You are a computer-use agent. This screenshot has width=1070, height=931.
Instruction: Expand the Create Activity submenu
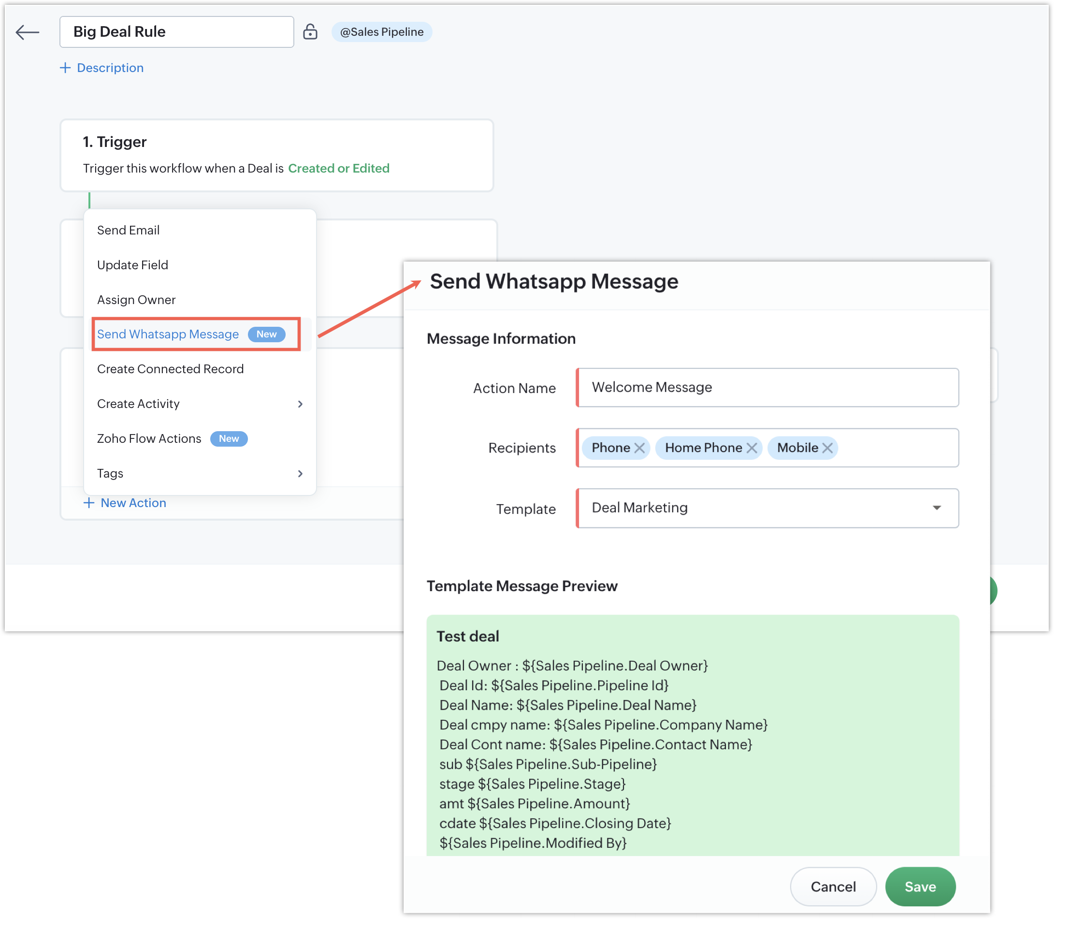pos(300,404)
